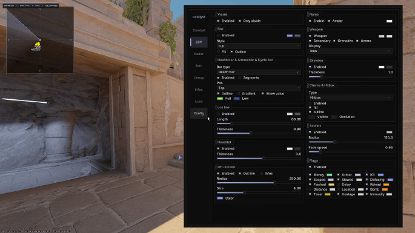The height and width of the screenshot is (233, 415).
Task: Toggle the Ammo checkbox
Action: 357,41
